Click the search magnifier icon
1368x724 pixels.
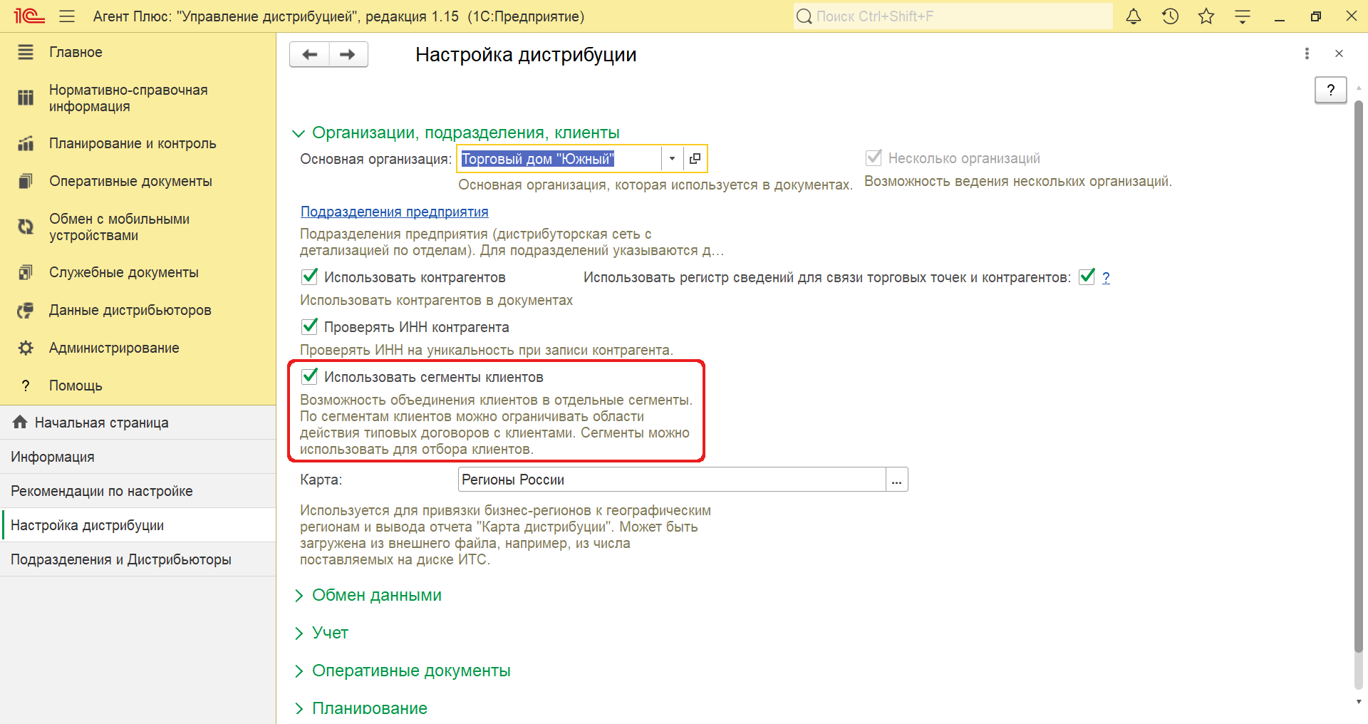(x=804, y=16)
